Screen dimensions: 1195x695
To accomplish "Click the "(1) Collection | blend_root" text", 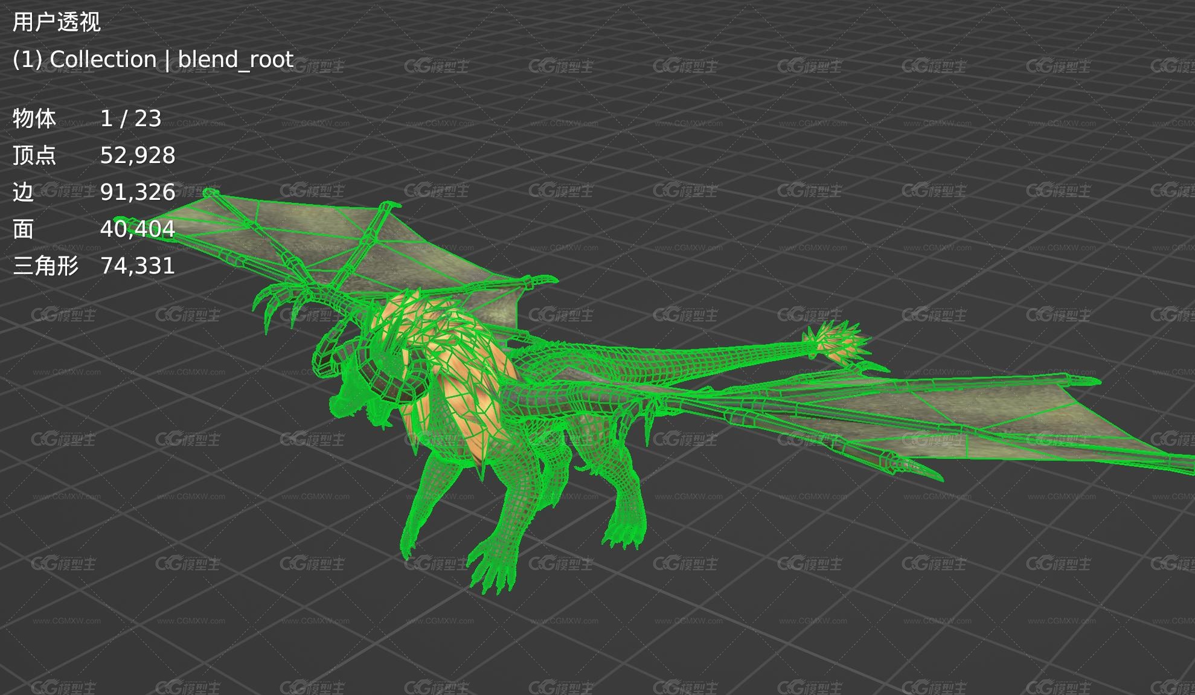I will point(153,59).
